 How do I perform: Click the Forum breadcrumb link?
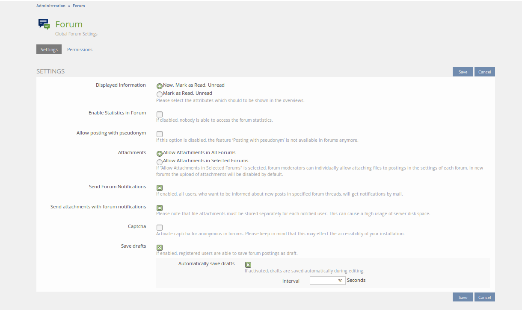pos(79,6)
